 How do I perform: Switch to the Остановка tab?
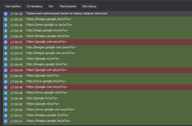click(x=34, y=6)
